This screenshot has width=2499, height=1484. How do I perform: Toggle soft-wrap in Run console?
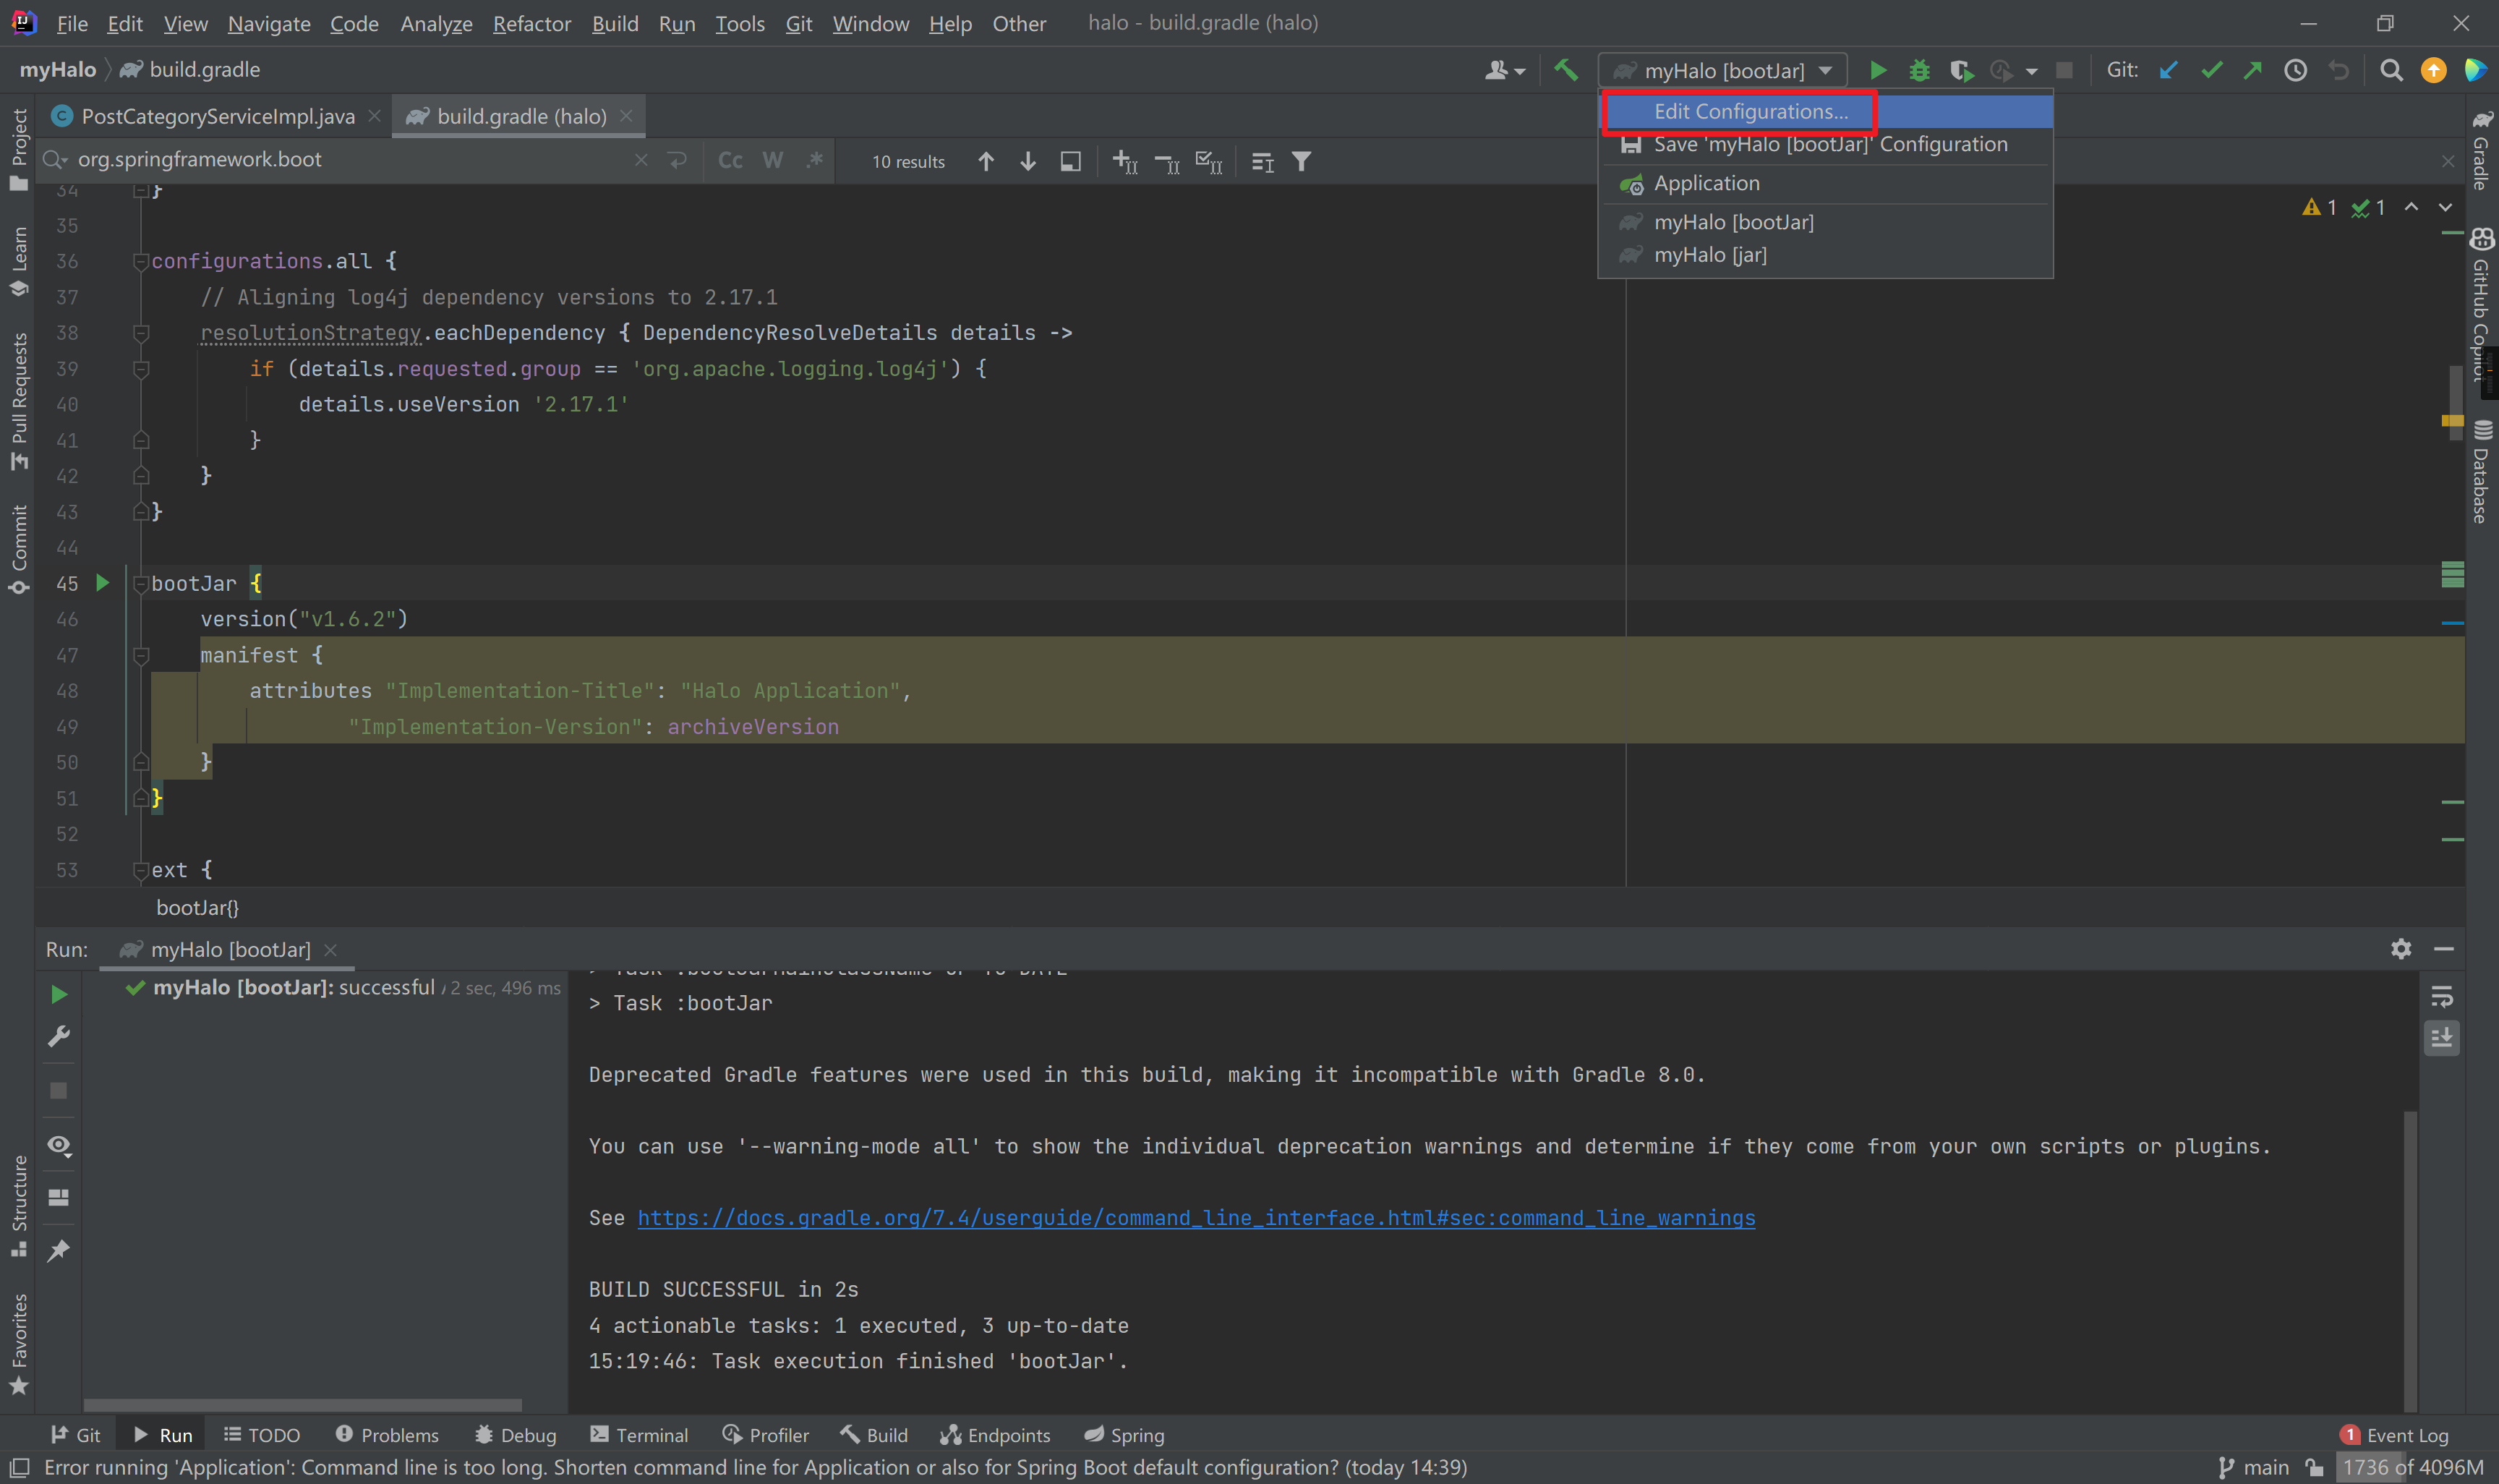click(2442, 996)
